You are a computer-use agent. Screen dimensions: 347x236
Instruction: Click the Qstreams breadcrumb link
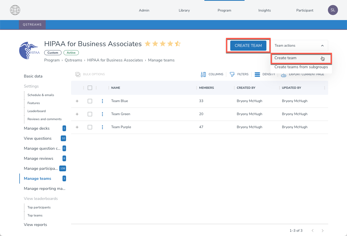tap(73, 60)
